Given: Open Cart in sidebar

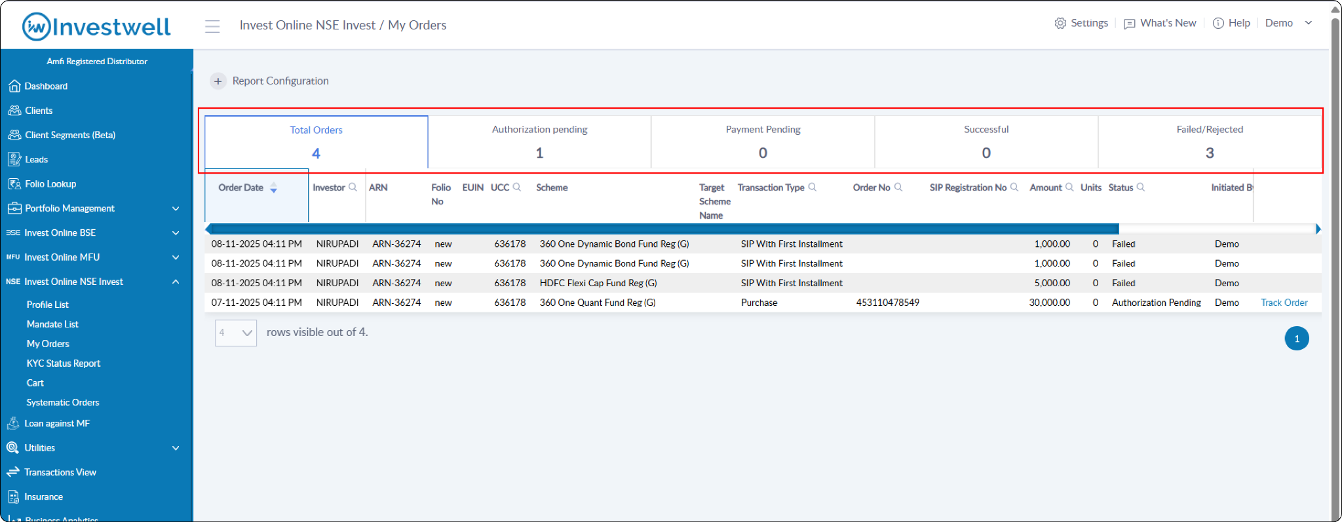Looking at the screenshot, I should click(35, 383).
